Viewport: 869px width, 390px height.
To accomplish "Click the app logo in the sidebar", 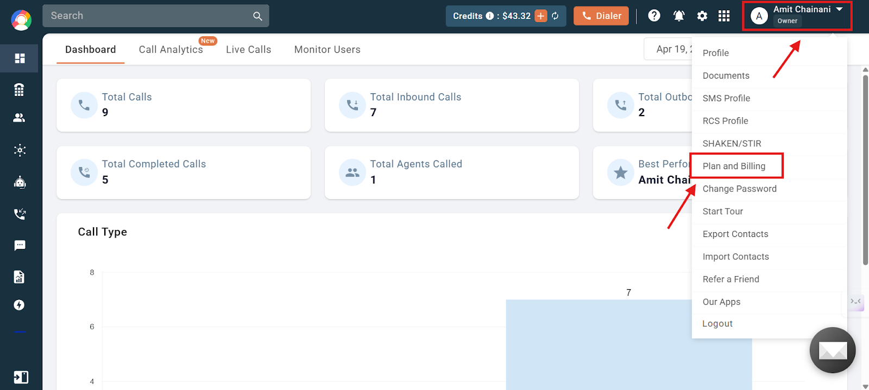I will pyautogui.click(x=21, y=21).
